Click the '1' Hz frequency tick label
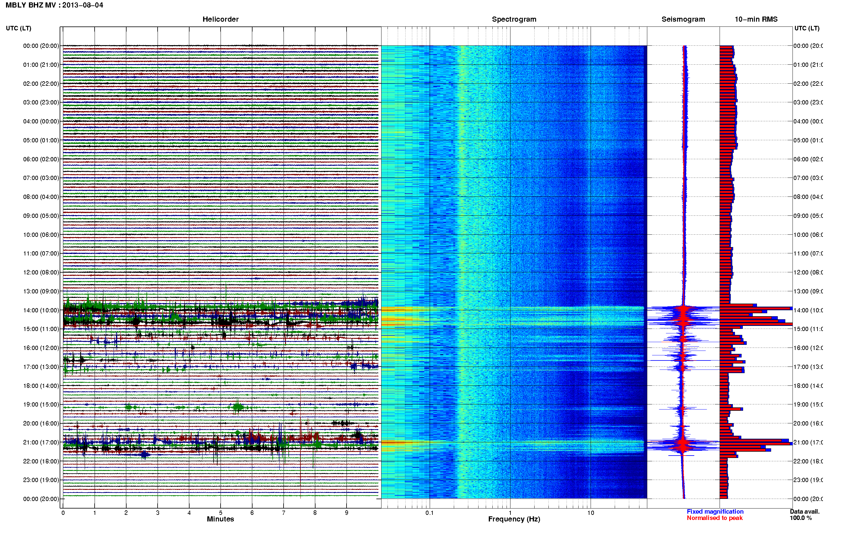857x535 pixels. [x=510, y=513]
